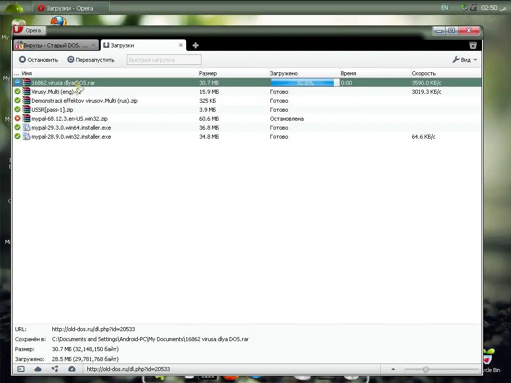The image size is (511, 383).
Task: Click the zoom slider handle in status bar
Action: pos(426,370)
